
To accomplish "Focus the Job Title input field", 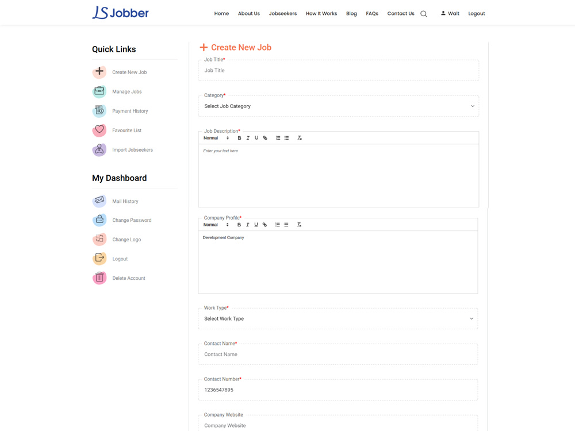I will 339,70.
